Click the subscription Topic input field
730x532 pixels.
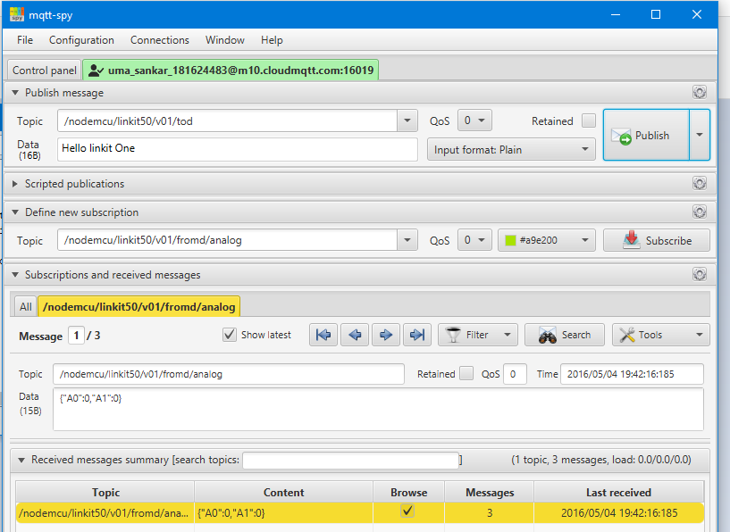pyautogui.click(x=228, y=240)
